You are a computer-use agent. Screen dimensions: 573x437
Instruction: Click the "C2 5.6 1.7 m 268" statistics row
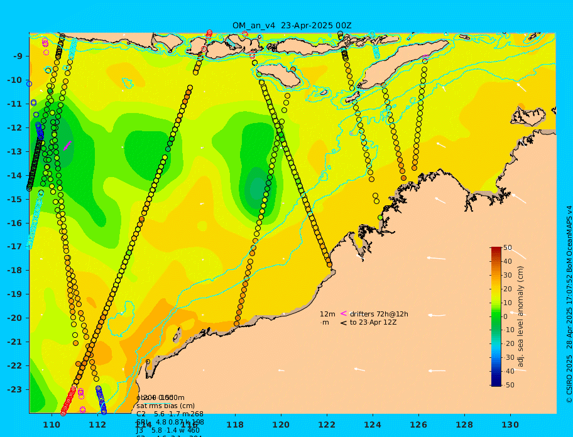coord(170,414)
